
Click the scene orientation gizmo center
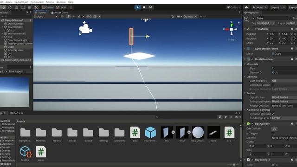click(x=232, y=29)
